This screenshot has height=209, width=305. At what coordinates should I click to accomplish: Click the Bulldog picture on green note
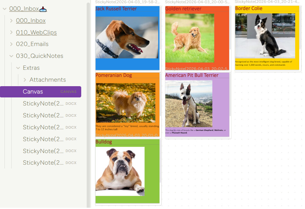(x=120, y=171)
